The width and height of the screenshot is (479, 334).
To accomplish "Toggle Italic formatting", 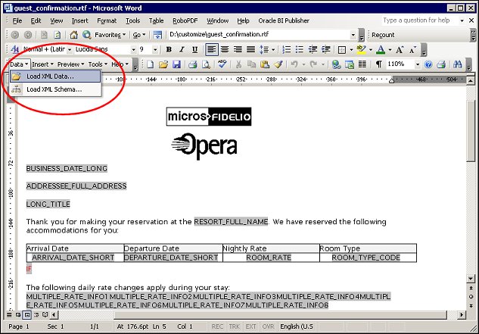I will point(182,49).
